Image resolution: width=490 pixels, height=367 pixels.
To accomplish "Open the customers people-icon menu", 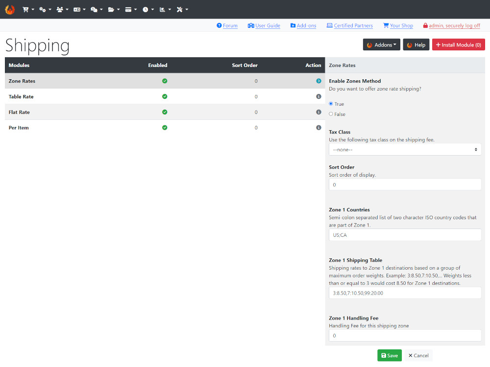I will 62,9.
